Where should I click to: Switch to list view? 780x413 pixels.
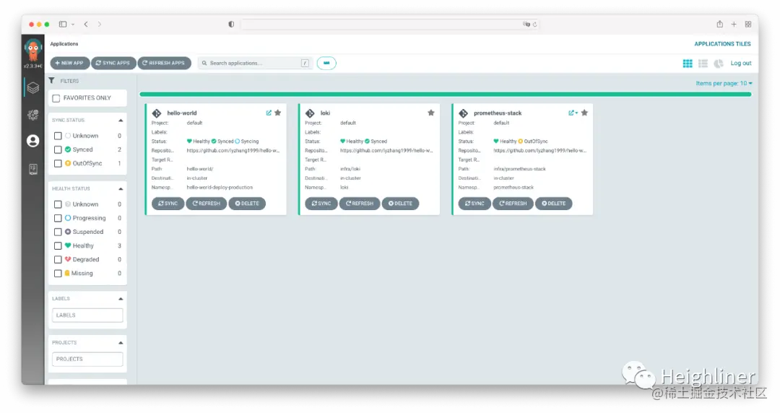click(703, 64)
